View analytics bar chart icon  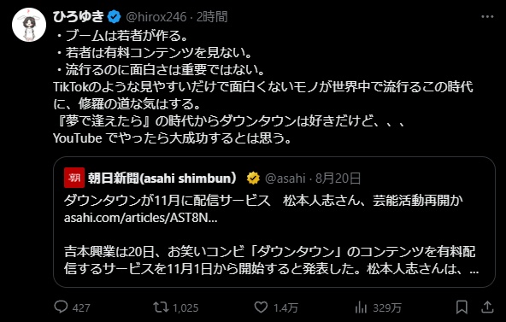point(361,307)
